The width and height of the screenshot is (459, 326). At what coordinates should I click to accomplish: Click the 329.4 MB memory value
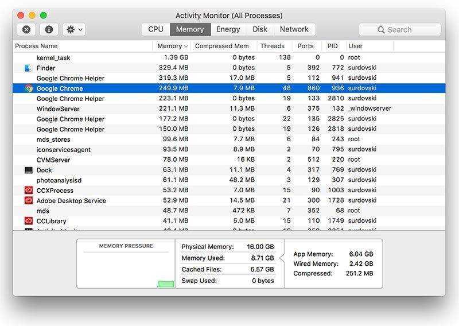(173, 68)
